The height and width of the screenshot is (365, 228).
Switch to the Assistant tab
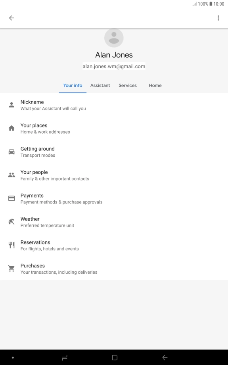(100, 85)
